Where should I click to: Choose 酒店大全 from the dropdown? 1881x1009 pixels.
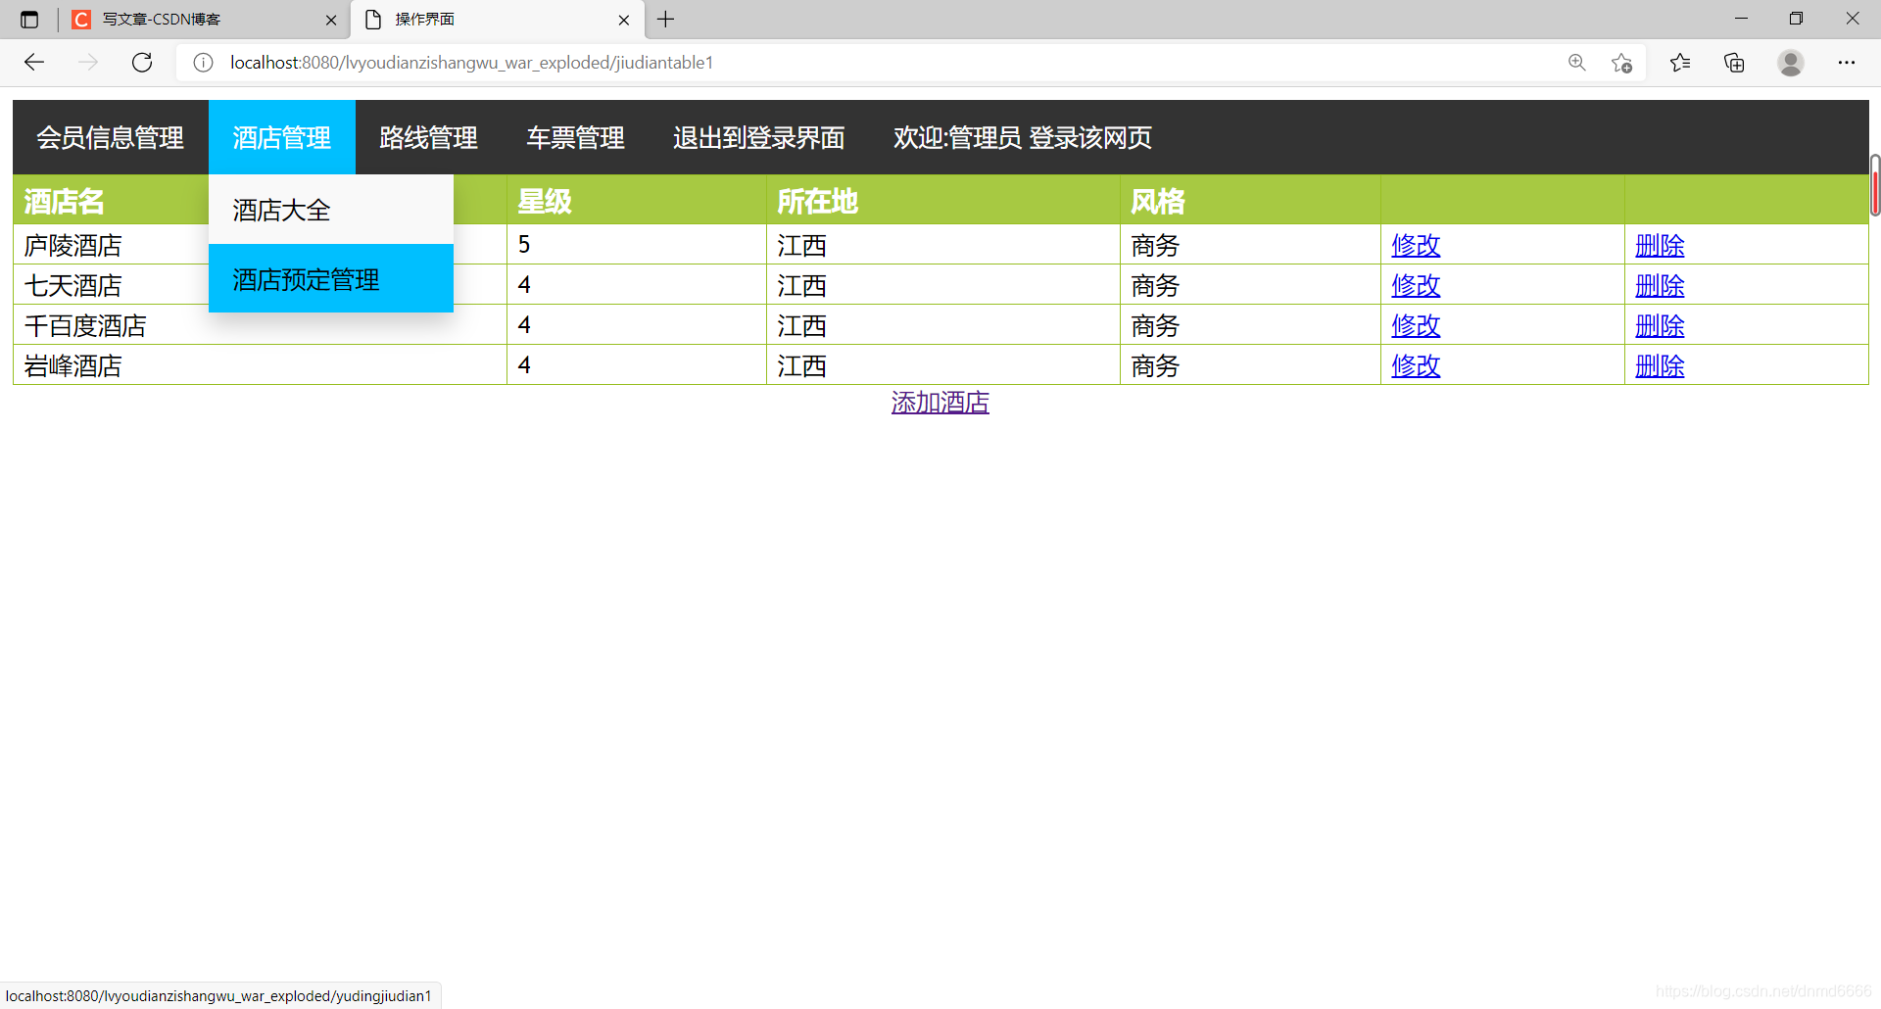coord(331,210)
